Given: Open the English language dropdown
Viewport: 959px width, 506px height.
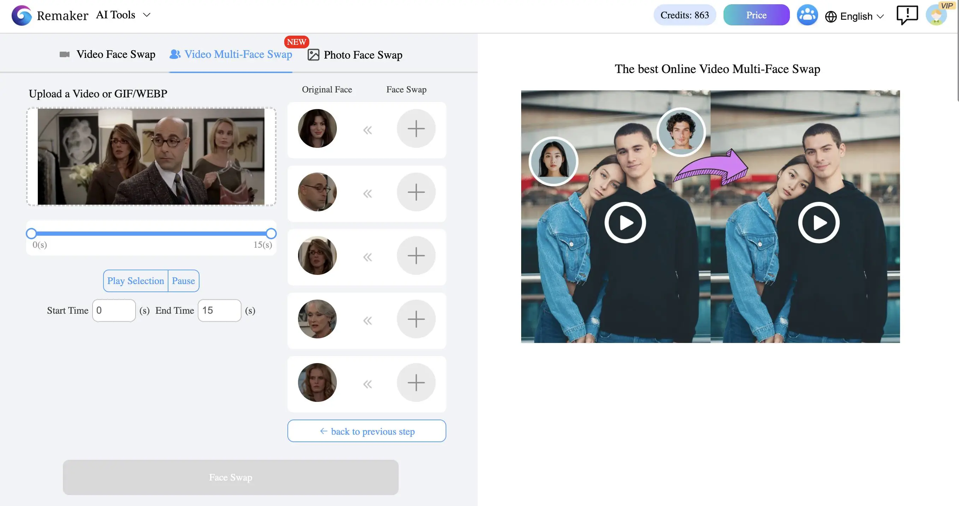Looking at the screenshot, I should pyautogui.click(x=854, y=16).
